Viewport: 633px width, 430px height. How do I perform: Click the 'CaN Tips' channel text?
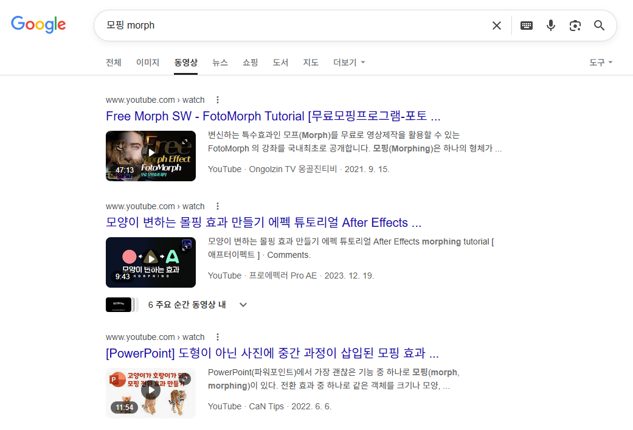[266, 406]
